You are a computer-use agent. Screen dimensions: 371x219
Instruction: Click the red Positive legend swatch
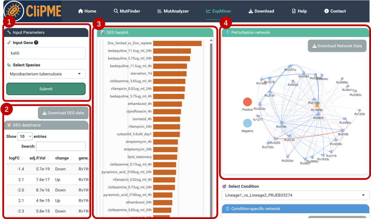[247, 102]
